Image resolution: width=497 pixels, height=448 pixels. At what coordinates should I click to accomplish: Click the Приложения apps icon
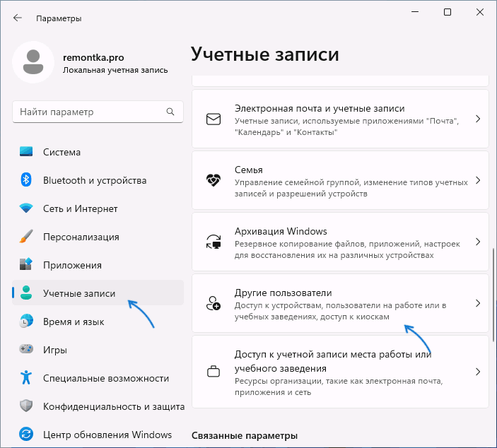[x=26, y=264]
